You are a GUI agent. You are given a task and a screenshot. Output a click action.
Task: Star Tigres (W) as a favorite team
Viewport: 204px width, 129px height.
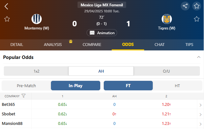pos(197,19)
